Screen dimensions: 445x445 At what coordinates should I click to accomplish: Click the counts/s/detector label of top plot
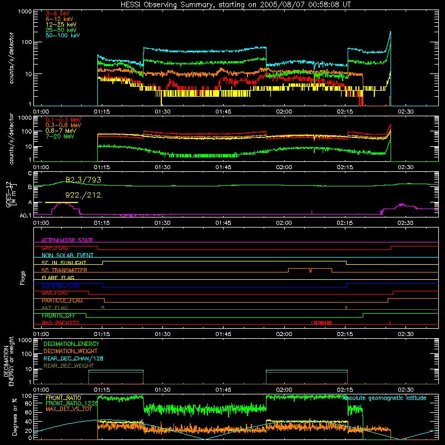pyautogui.click(x=11, y=58)
